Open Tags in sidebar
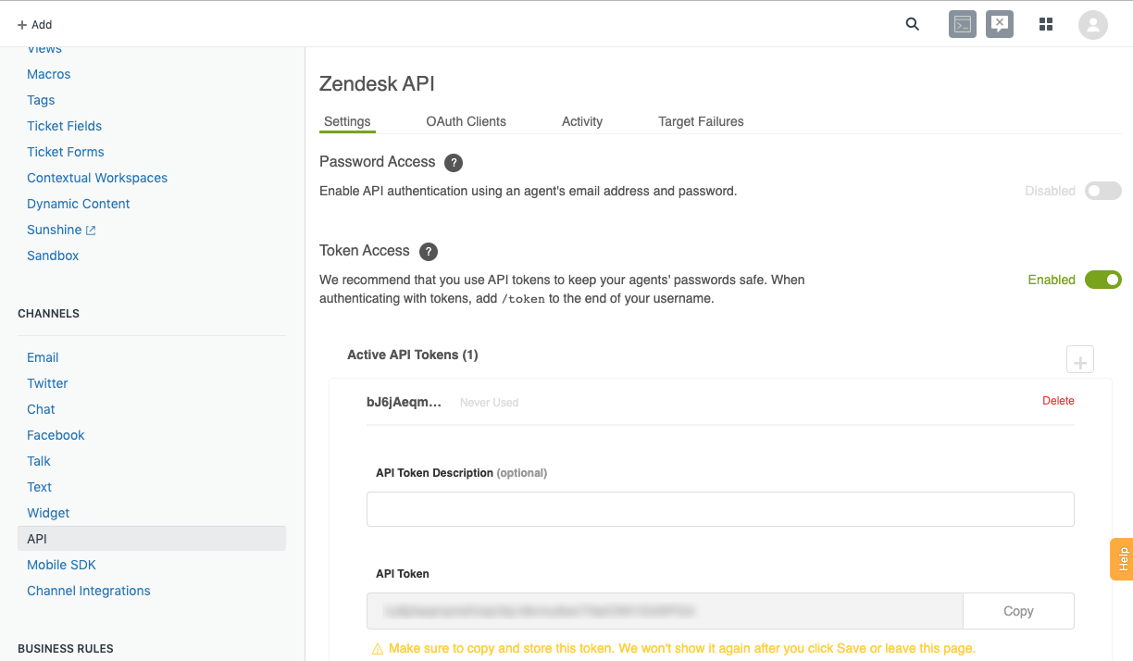The width and height of the screenshot is (1133, 661). [x=41, y=100]
